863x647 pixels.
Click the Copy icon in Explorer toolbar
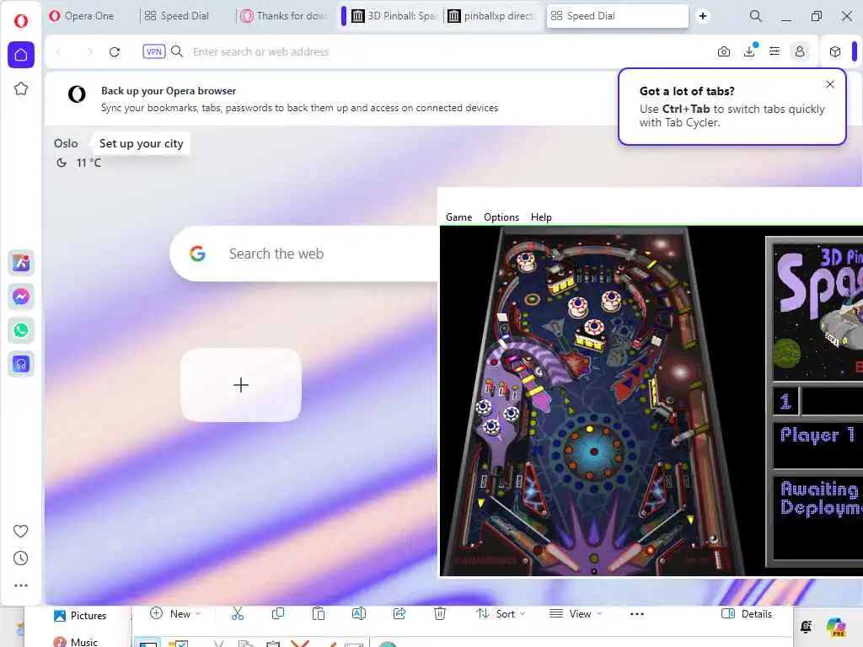click(x=278, y=614)
